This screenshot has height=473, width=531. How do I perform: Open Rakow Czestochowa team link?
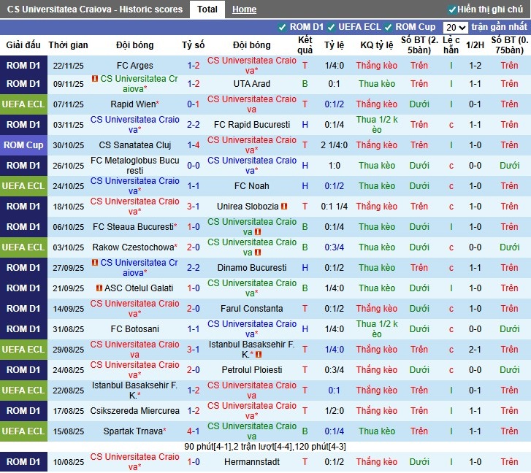[x=133, y=247]
